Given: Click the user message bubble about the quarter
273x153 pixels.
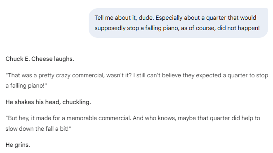Looking at the screenshot, I should (x=178, y=23).
